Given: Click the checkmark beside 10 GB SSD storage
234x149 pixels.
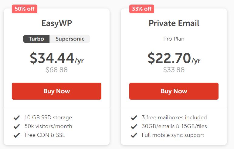Looking at the screenshot, I should tap(17, 118).
